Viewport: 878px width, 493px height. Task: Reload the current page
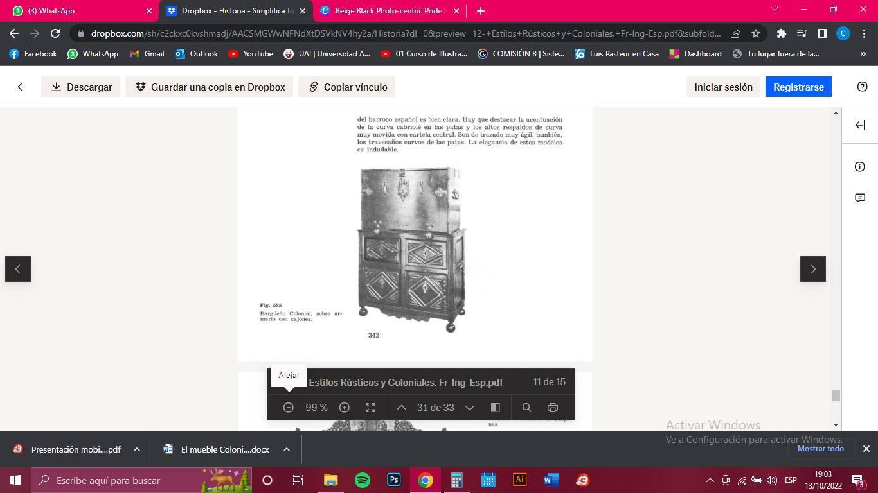pos(55,33)
